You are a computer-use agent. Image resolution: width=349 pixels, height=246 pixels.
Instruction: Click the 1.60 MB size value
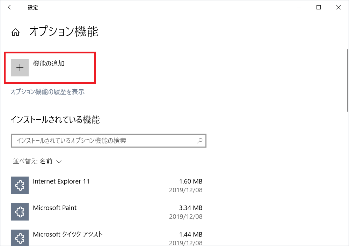coord(191,181)
